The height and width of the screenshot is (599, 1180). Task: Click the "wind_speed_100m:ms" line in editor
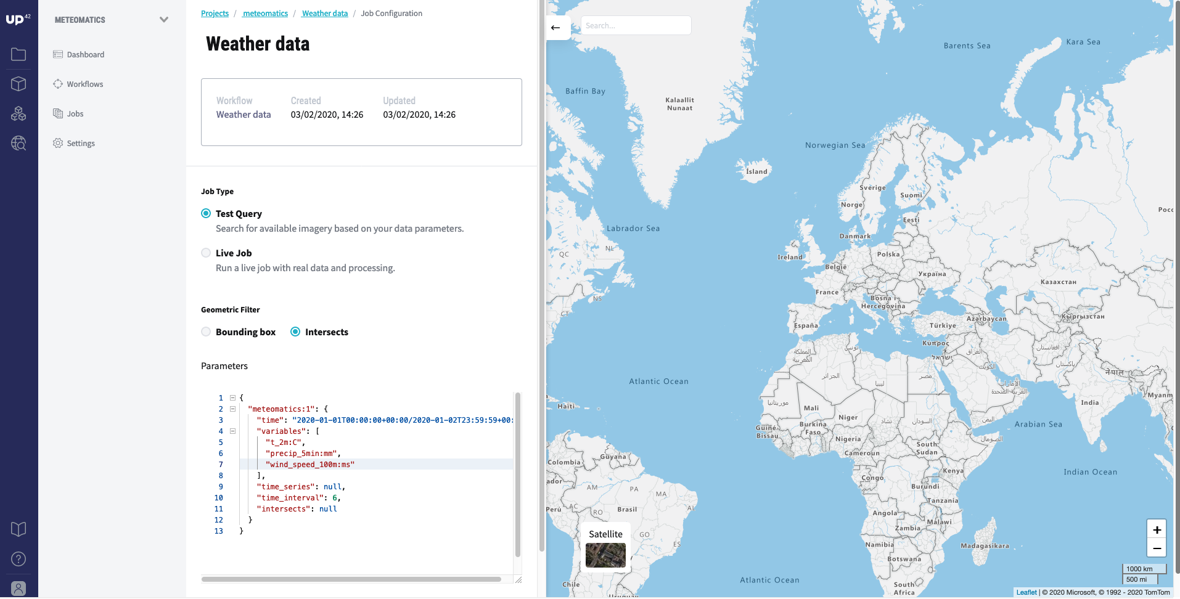[x=309, y=464]
